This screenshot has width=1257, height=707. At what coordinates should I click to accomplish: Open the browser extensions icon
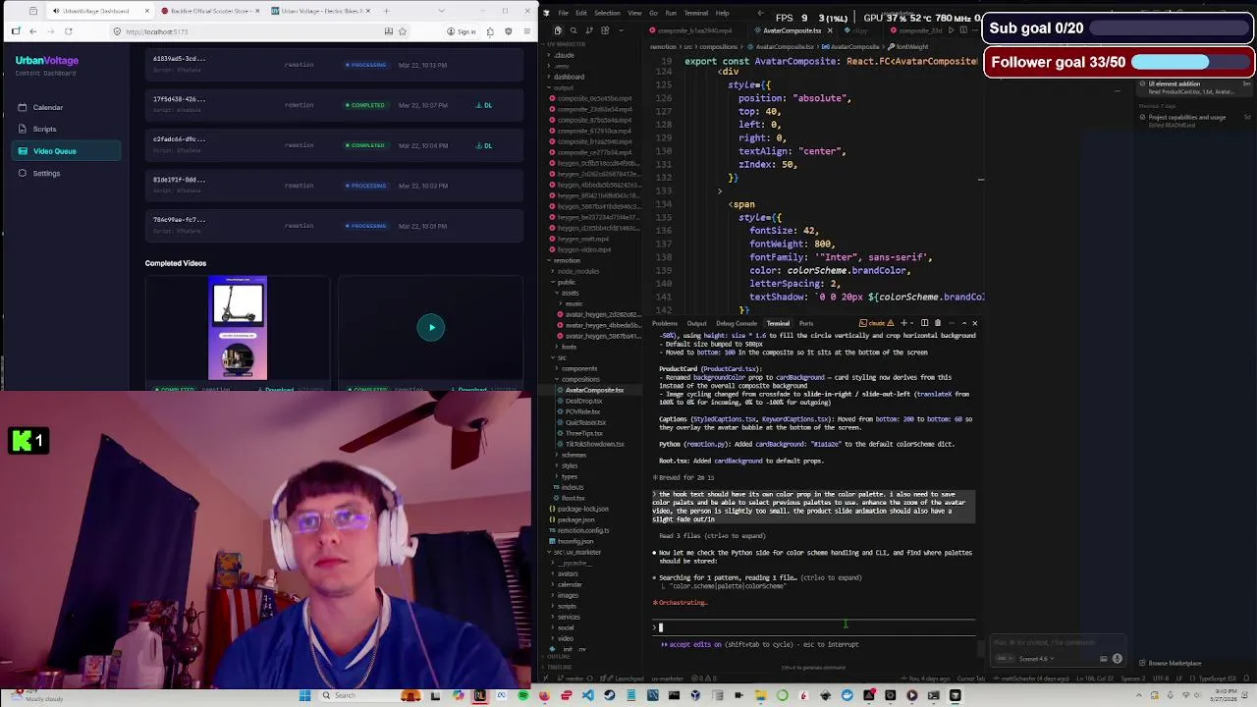tap(490, 31)
